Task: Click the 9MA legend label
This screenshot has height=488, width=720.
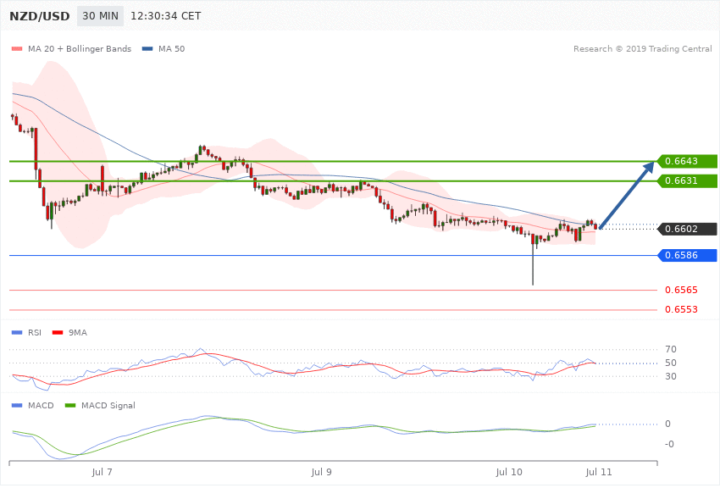Action: coord(78,332)
